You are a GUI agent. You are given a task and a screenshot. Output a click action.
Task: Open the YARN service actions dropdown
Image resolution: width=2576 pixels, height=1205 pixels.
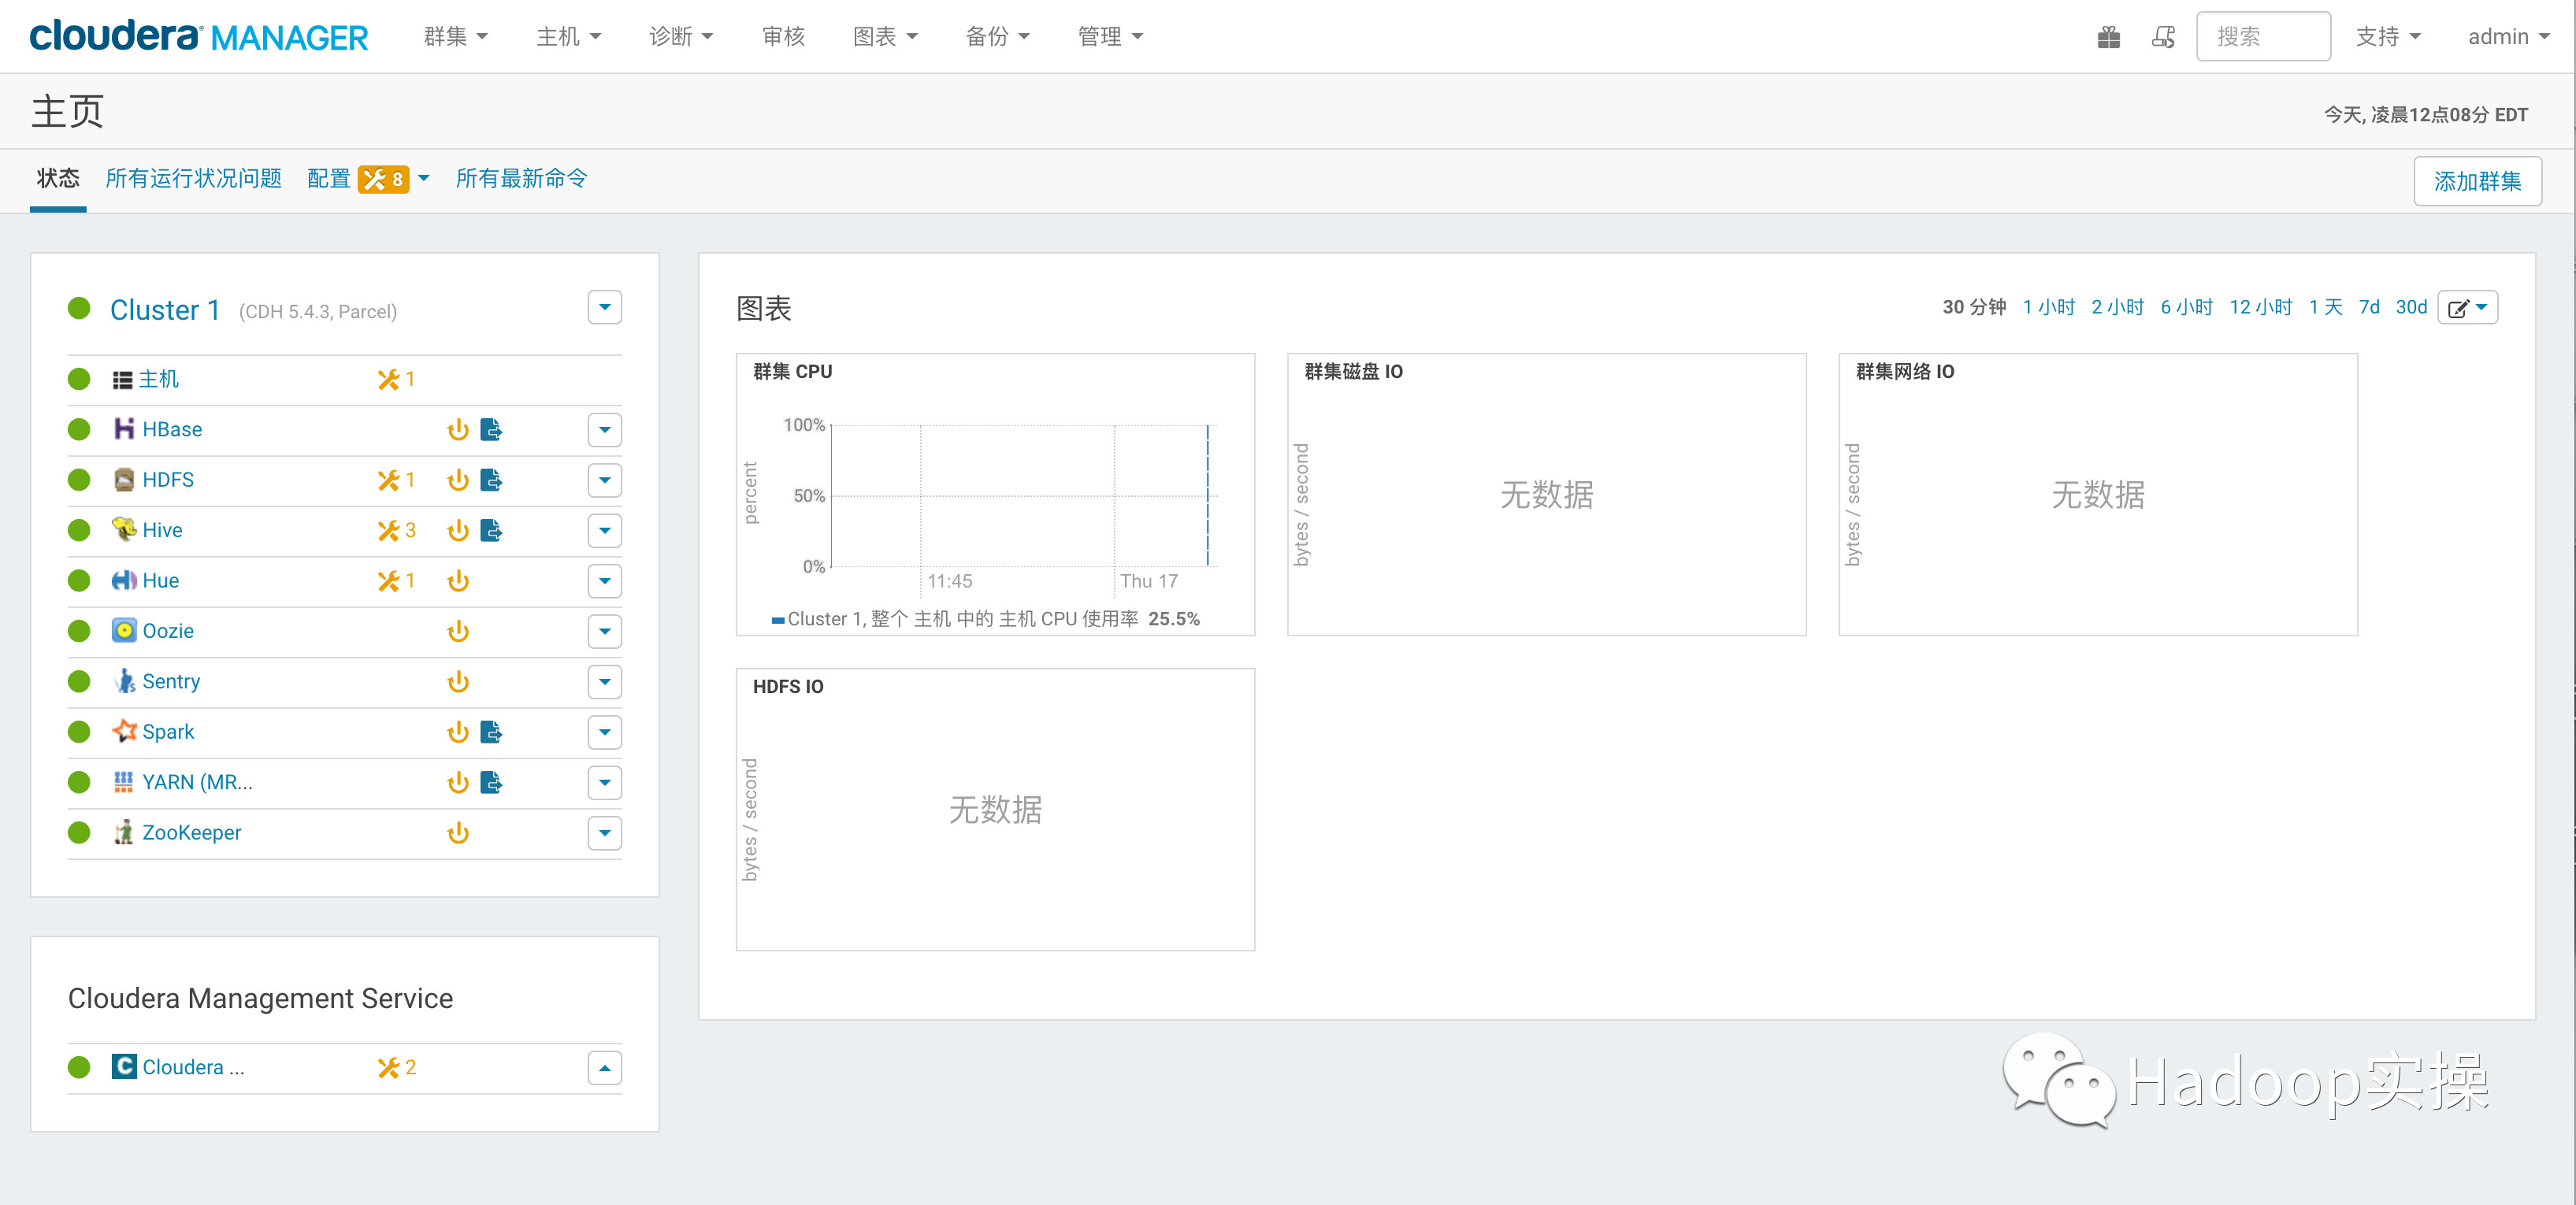pos(605,782)
